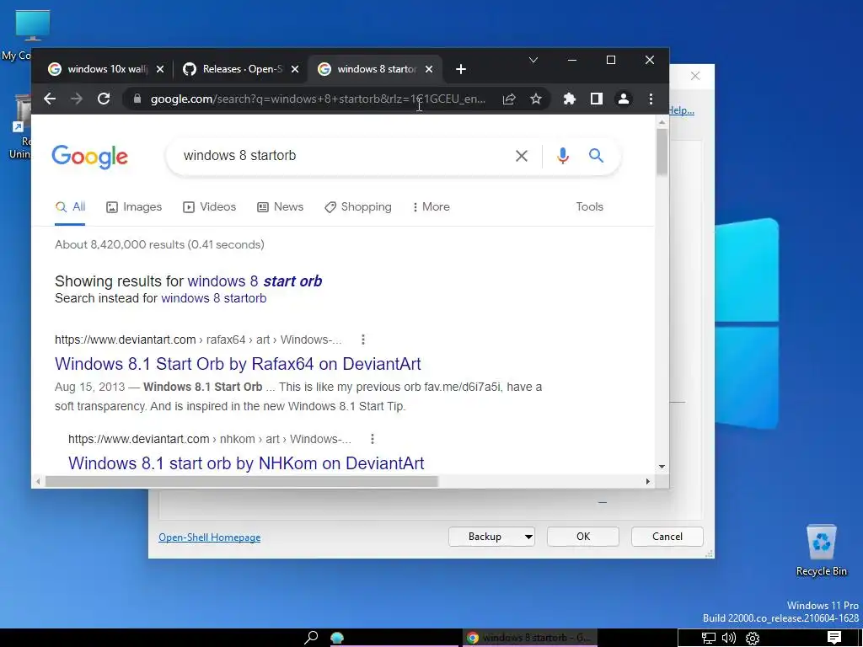Click the blue magnifier search button
Viewport: 863px width, 647px height.
pyautogui.click(x=596, y=156)
